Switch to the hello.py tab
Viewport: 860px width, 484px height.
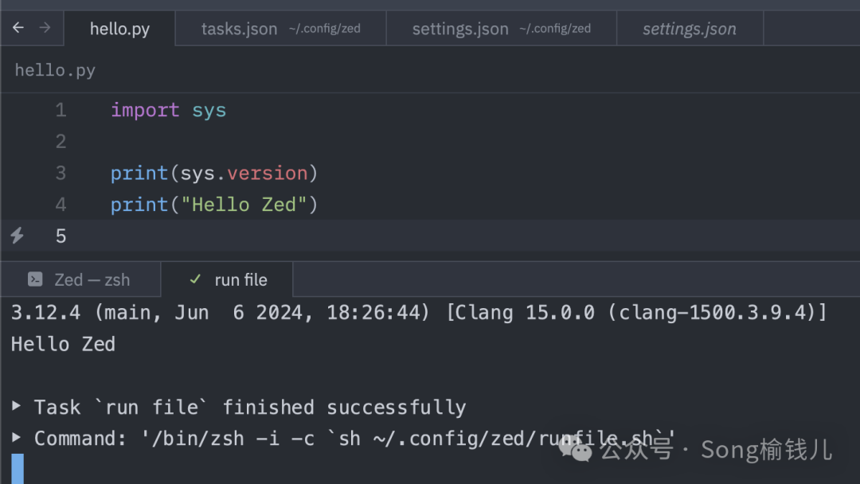[119, 29]
